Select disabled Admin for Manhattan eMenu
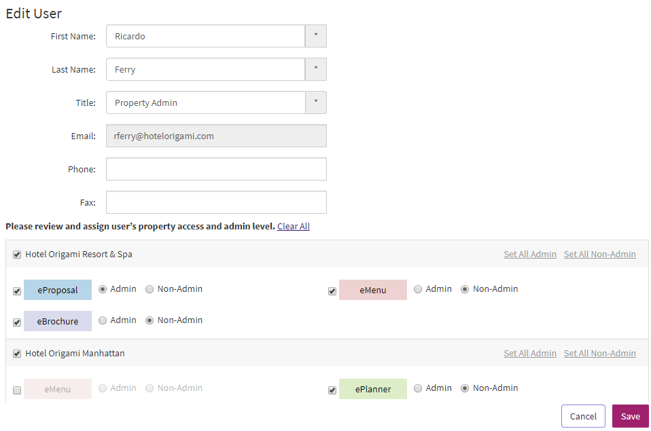Viewport: 651px width, 431px height. [103, 388]
